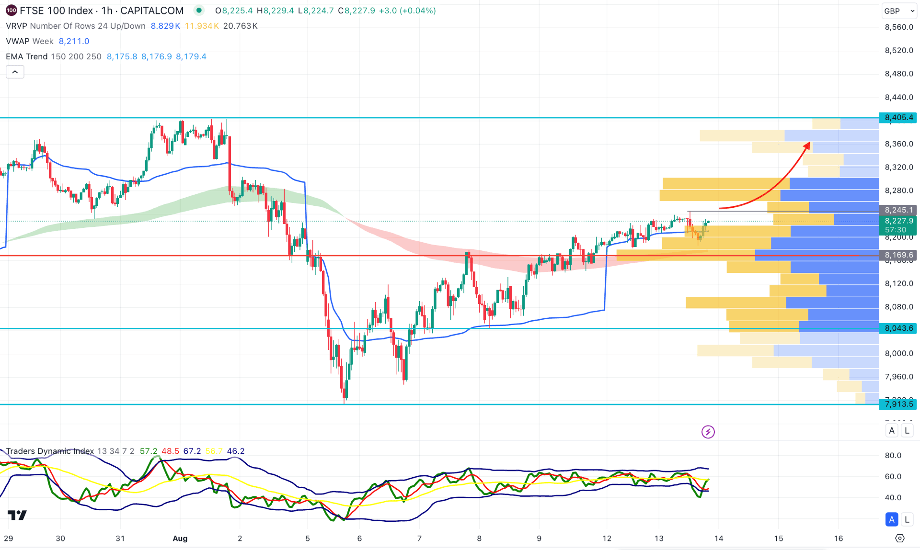Click the VRVP total value 20.763K
The width and height of the screenshot is (920, 550).
[x=241, y=26]
